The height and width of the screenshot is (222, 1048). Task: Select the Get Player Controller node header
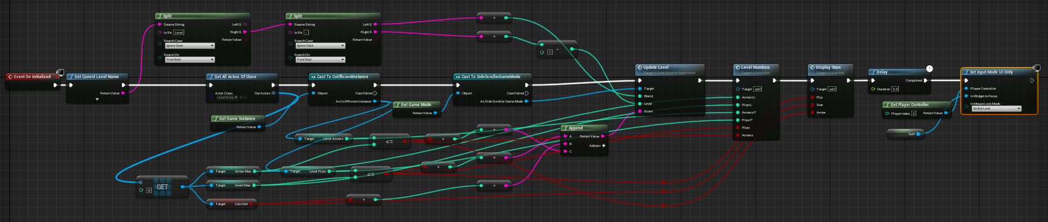pyautogui.click(x=917, y=104)
